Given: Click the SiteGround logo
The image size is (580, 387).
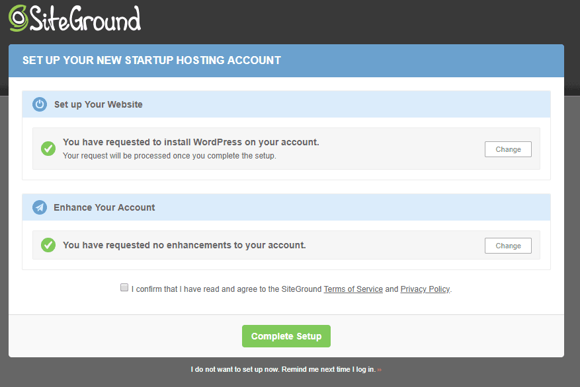Looking at the screenshot, I should (x=75, y=18).
